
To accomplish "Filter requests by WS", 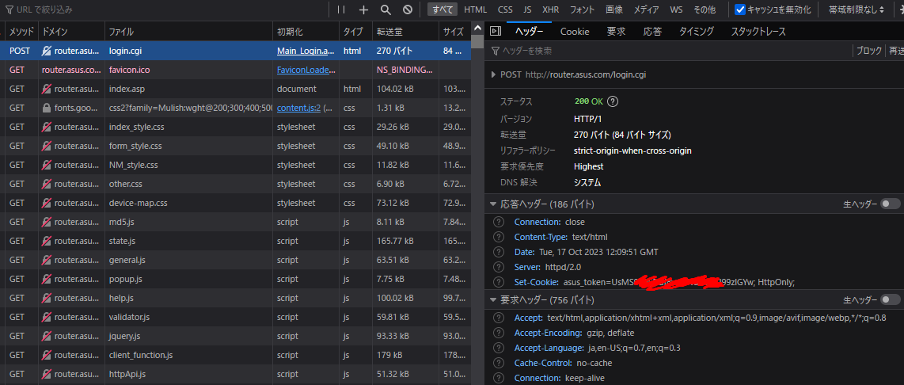I will tap(676, 10).
